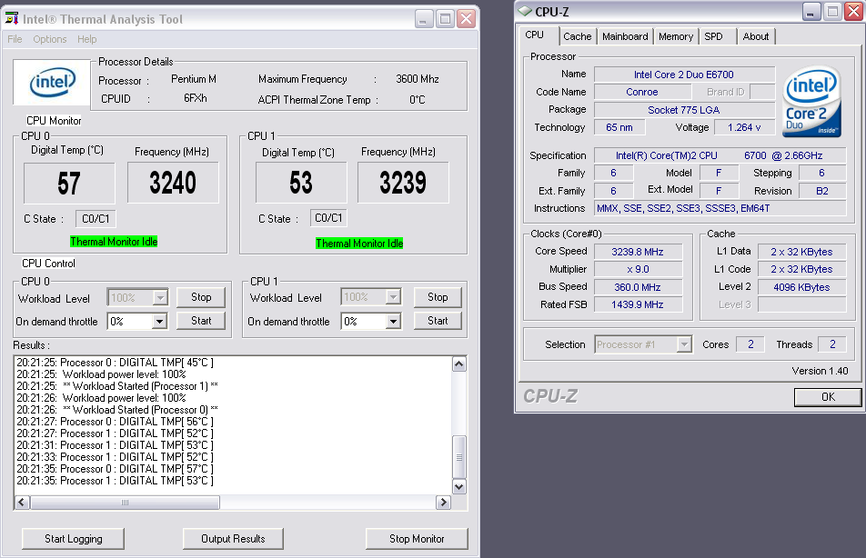Click the Output Results button
Screen dimensions: 866x558
(233, 539)
